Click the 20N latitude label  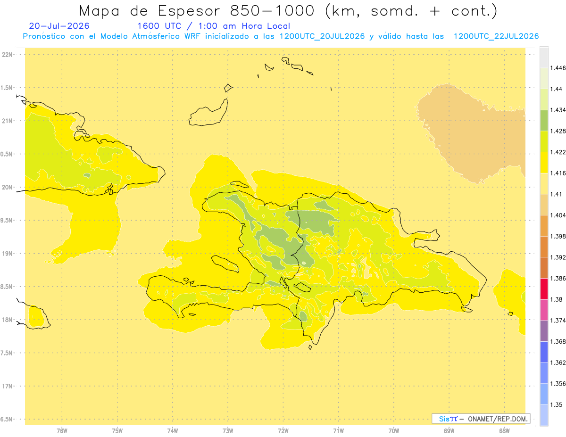8,187
